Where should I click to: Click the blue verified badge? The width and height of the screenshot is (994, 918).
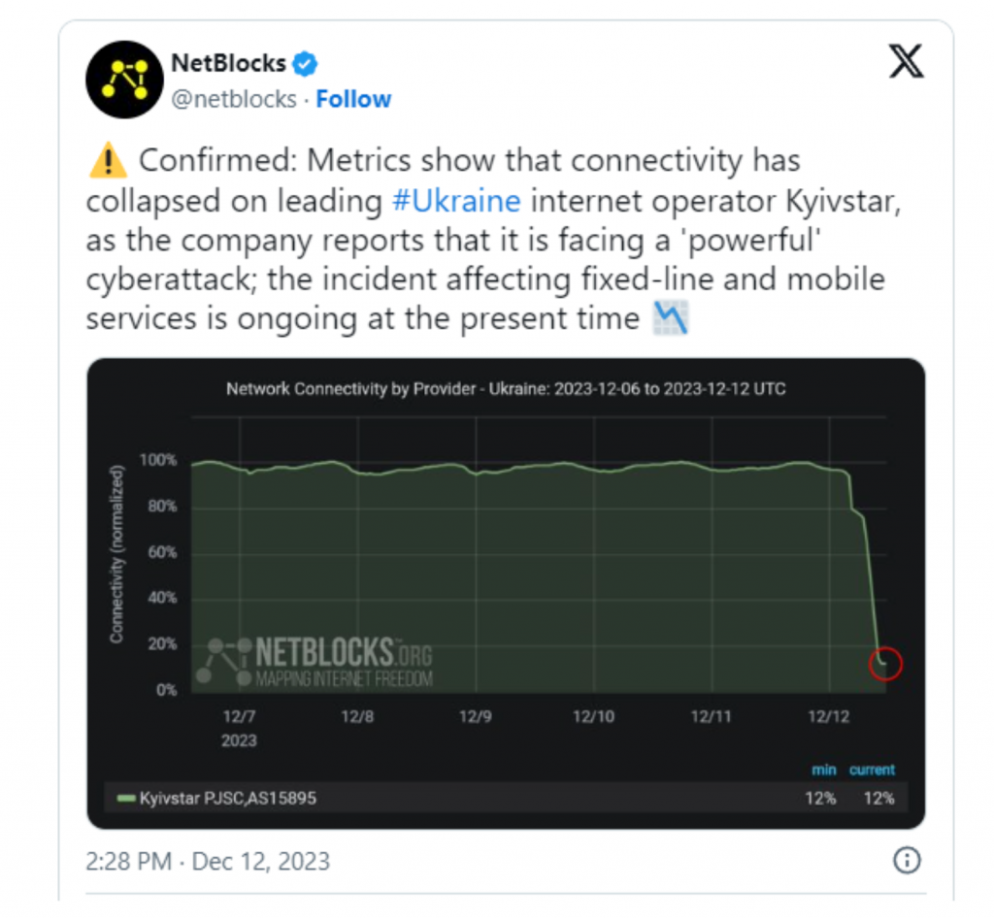tap(307, 65)
